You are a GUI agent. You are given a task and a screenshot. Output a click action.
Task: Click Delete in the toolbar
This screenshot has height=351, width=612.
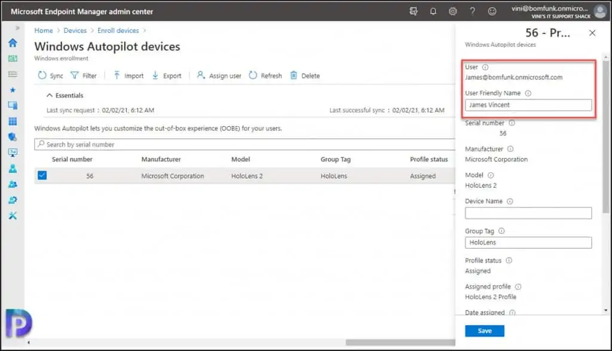point(305,75)
